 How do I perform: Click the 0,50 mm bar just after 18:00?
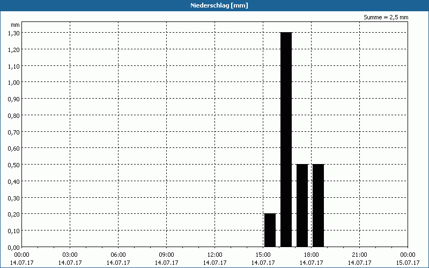point(318,206)
